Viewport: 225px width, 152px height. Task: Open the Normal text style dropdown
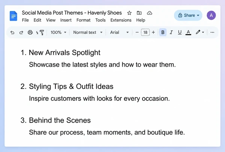click(x=88, y=32)
